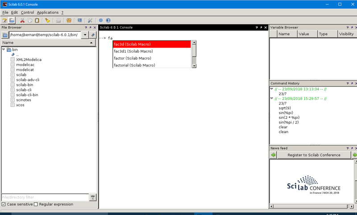Toggle the Case sensitive checkbox
The image size is (357, 215).
[4, 204]
